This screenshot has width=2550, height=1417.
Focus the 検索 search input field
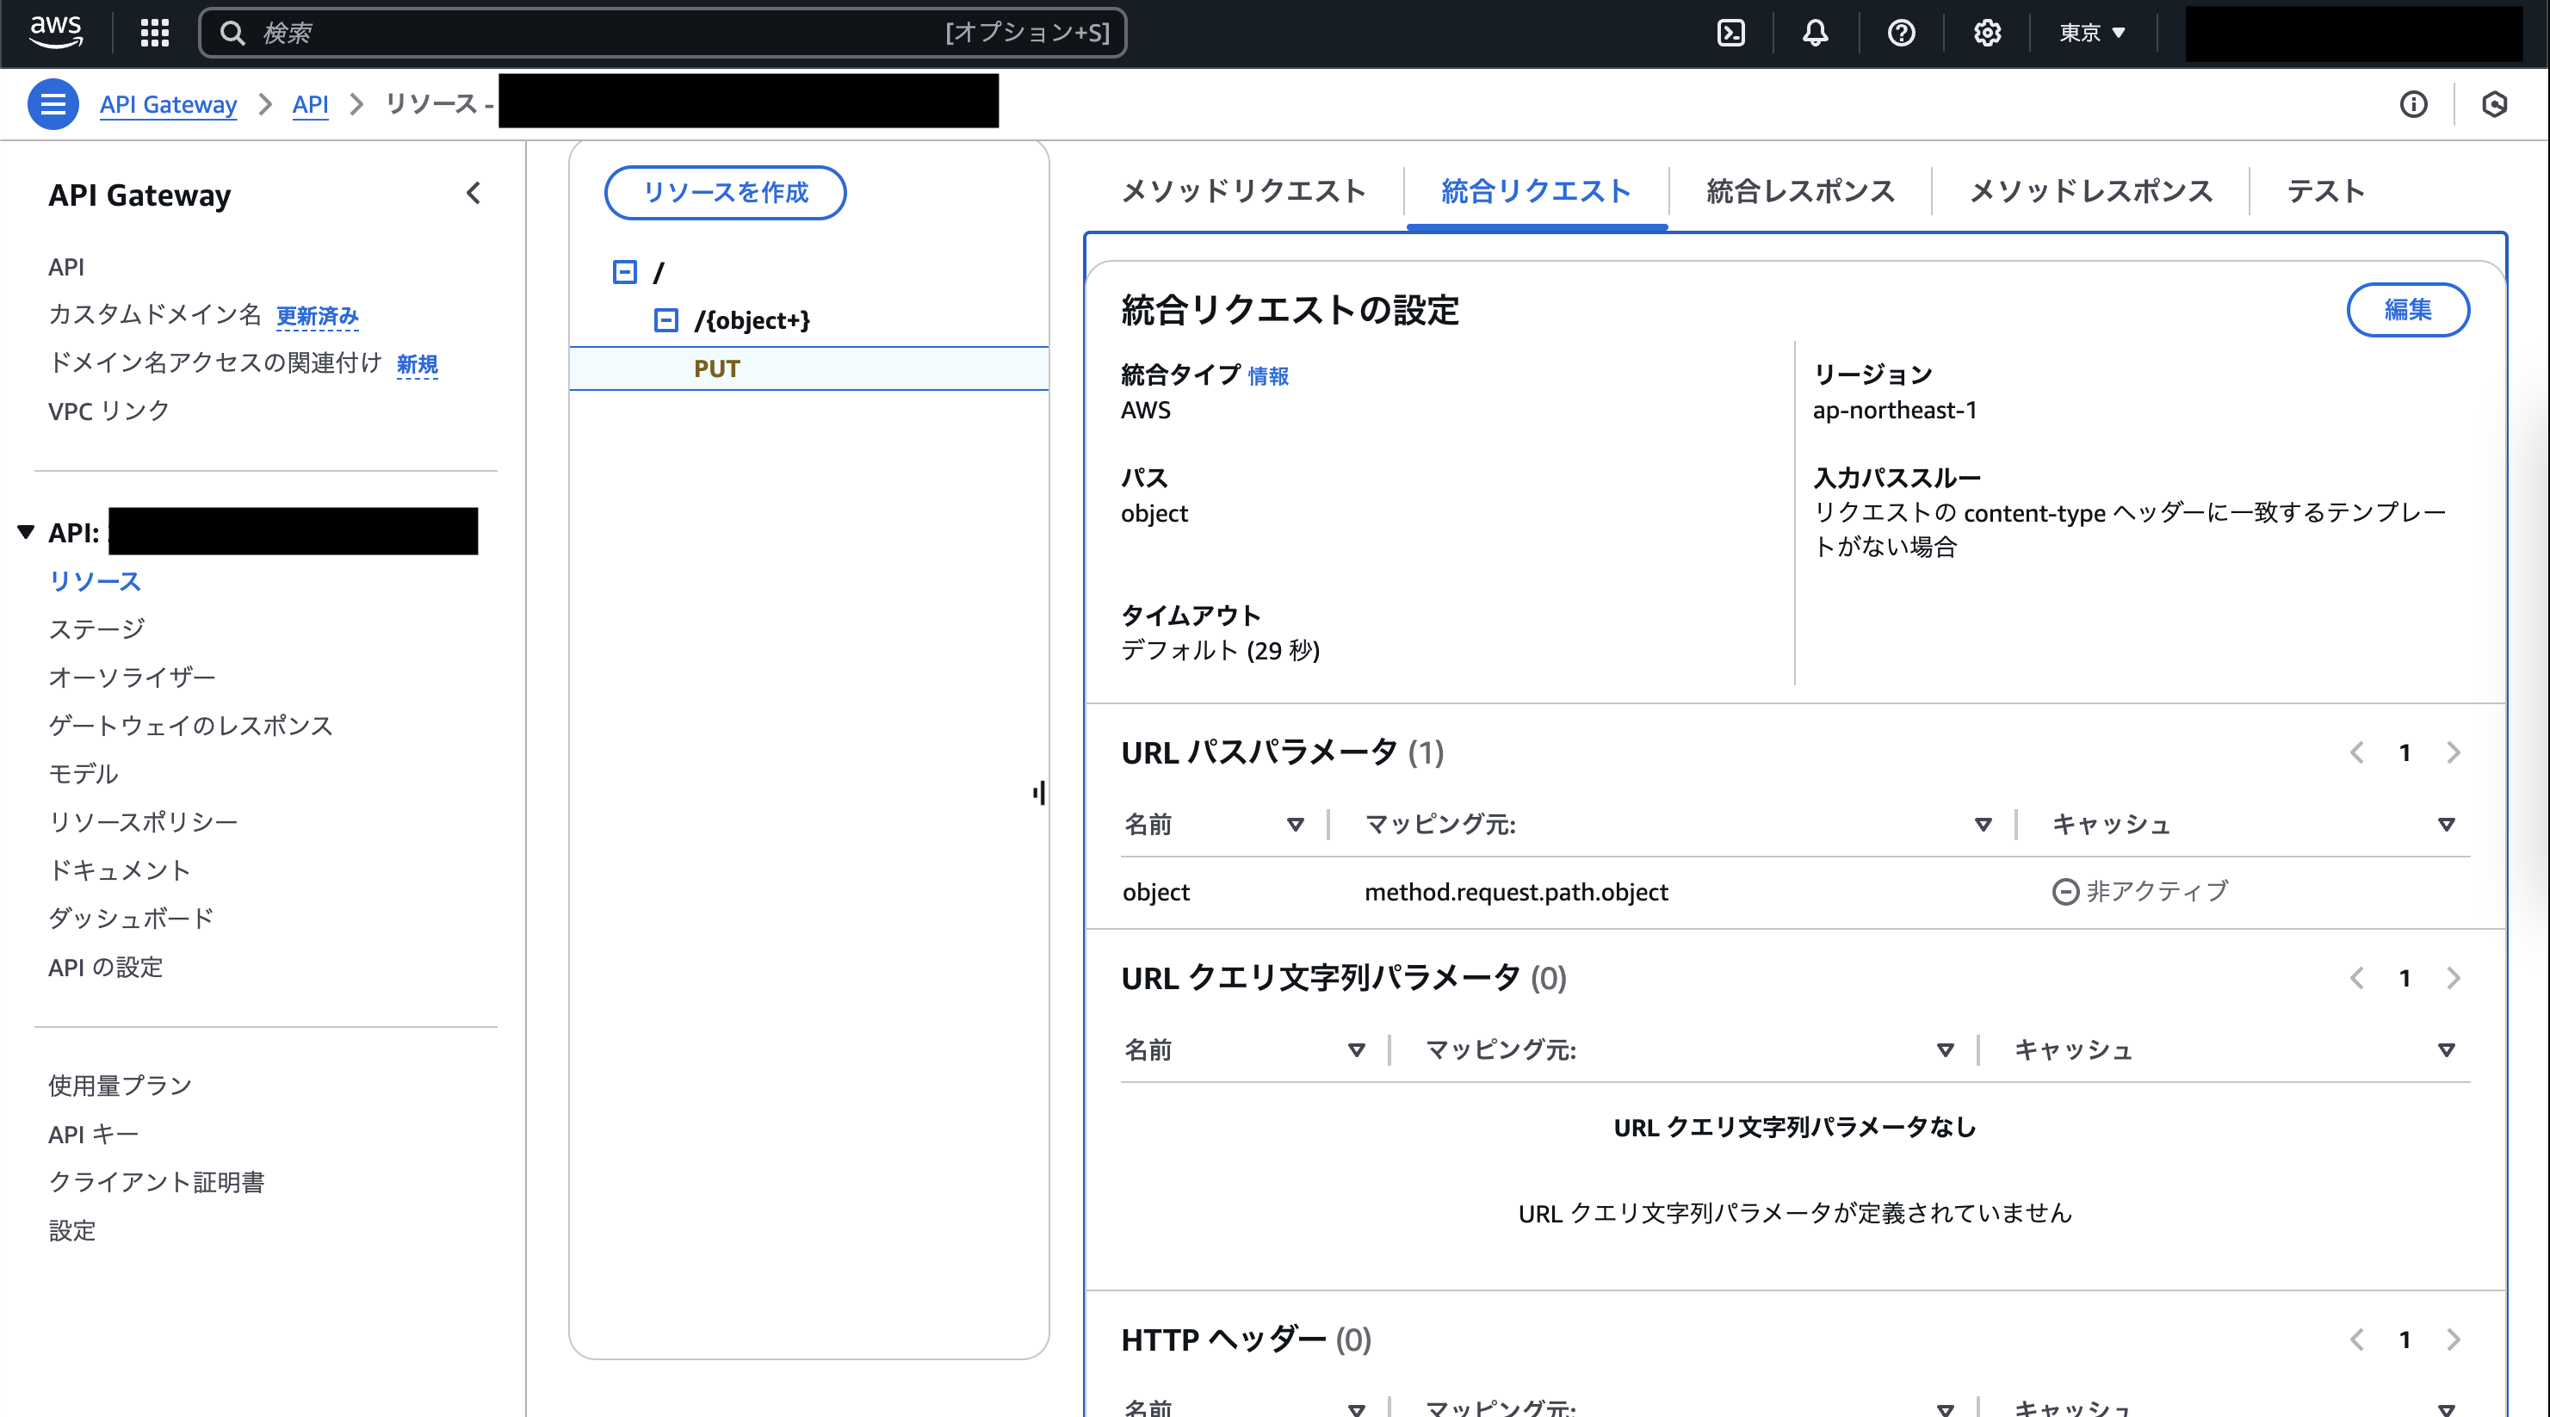[663, 33]
